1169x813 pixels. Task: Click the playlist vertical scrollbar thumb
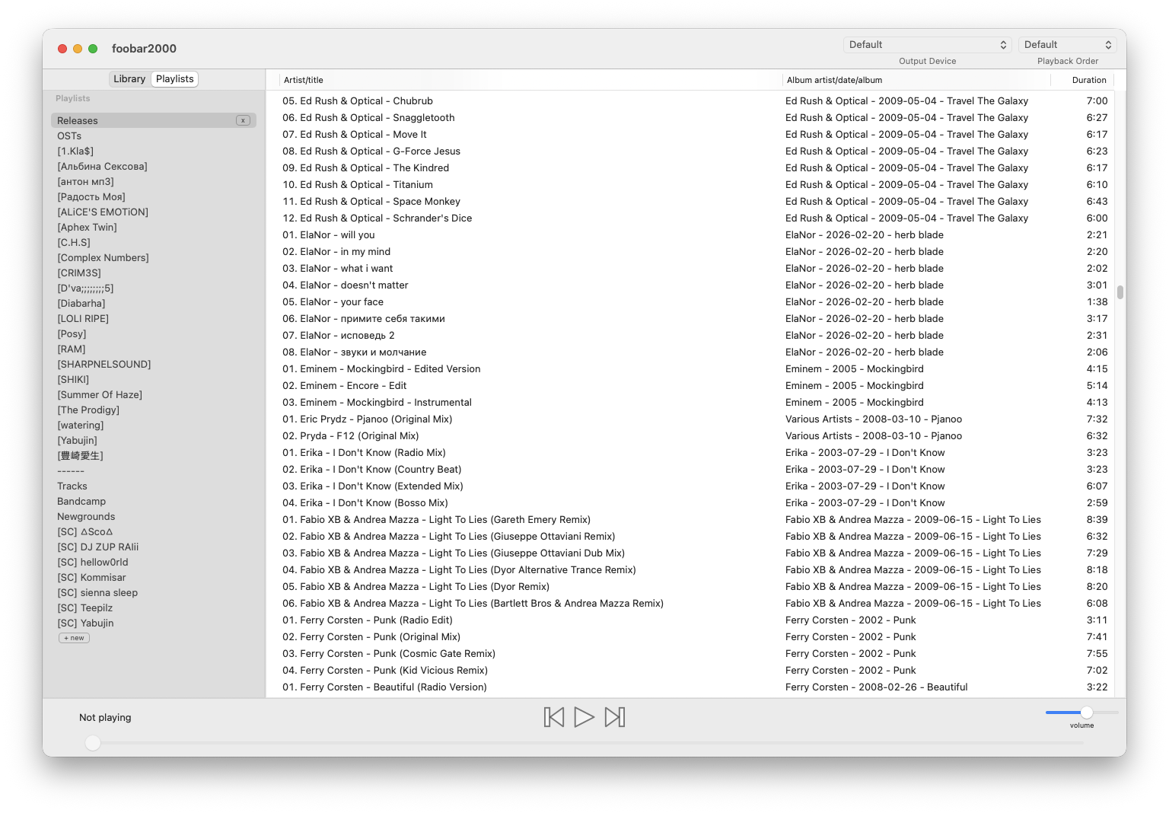pyautogui.click(x=1120, y=292)
